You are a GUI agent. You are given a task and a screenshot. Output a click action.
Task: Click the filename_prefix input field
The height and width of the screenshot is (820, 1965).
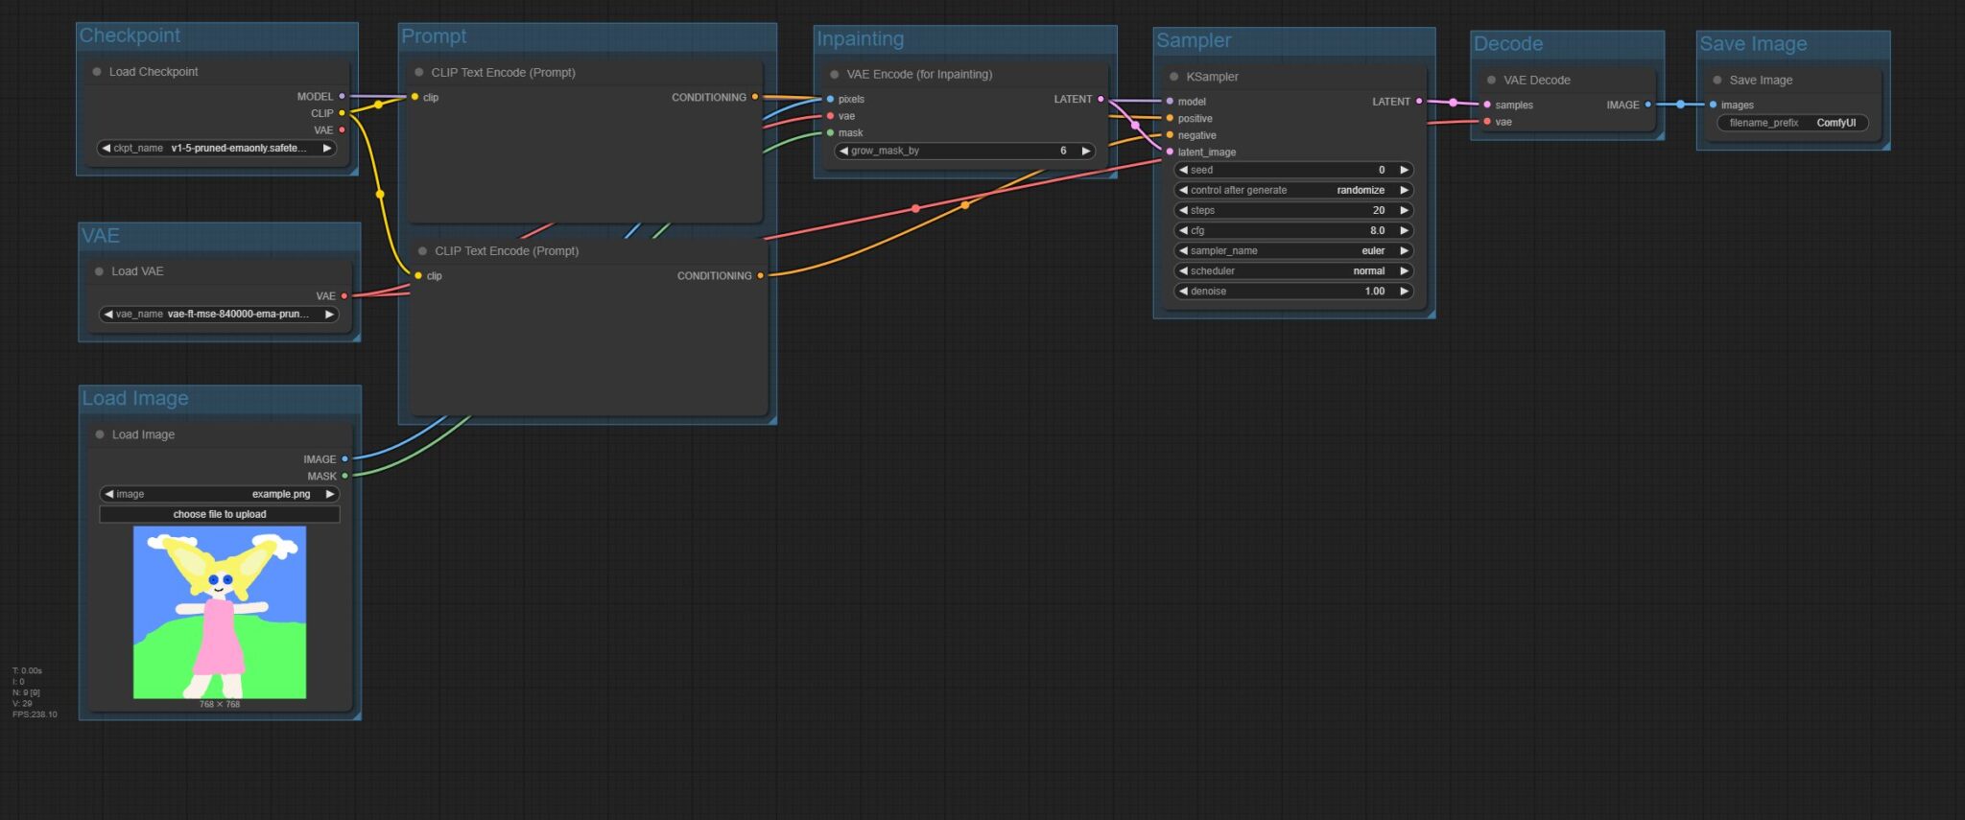click(x=1791, y=123)
